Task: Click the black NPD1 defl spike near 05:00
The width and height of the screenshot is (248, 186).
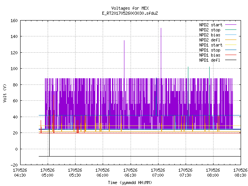Action: pyautogui.click(x=49, y=131)
